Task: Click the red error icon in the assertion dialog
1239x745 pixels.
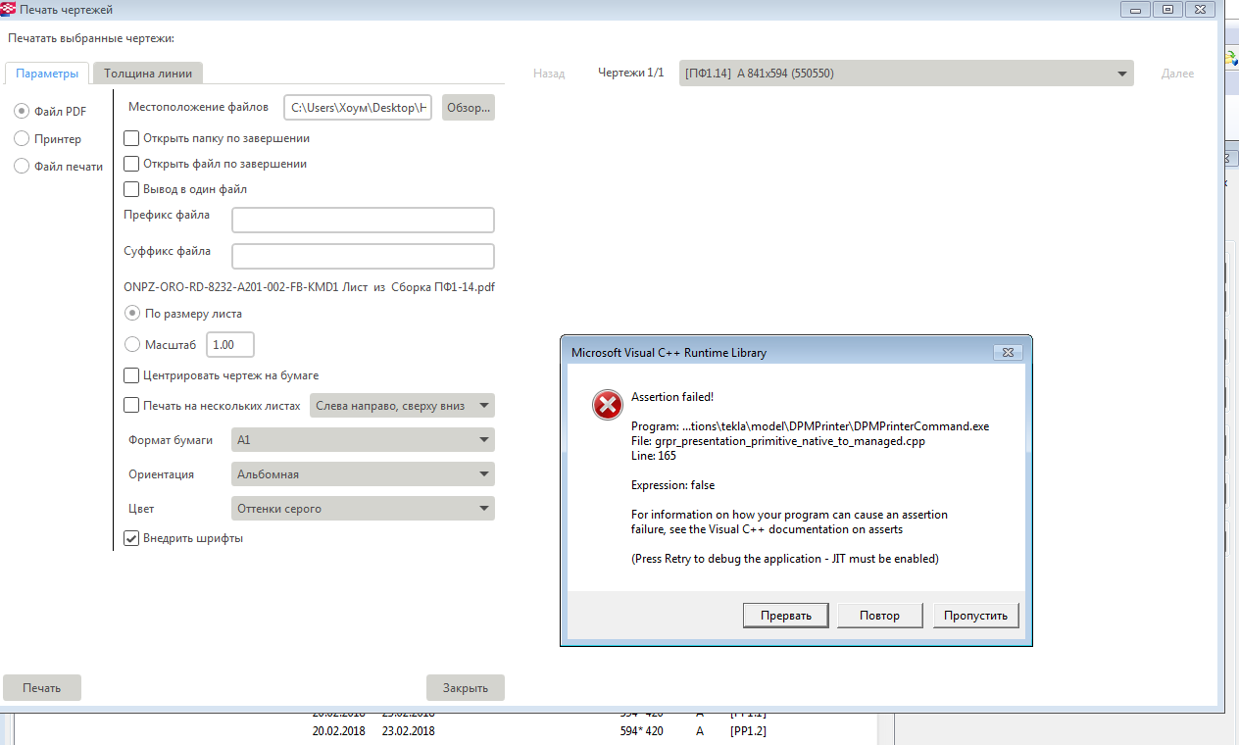Action: click(x=608, y=405)
